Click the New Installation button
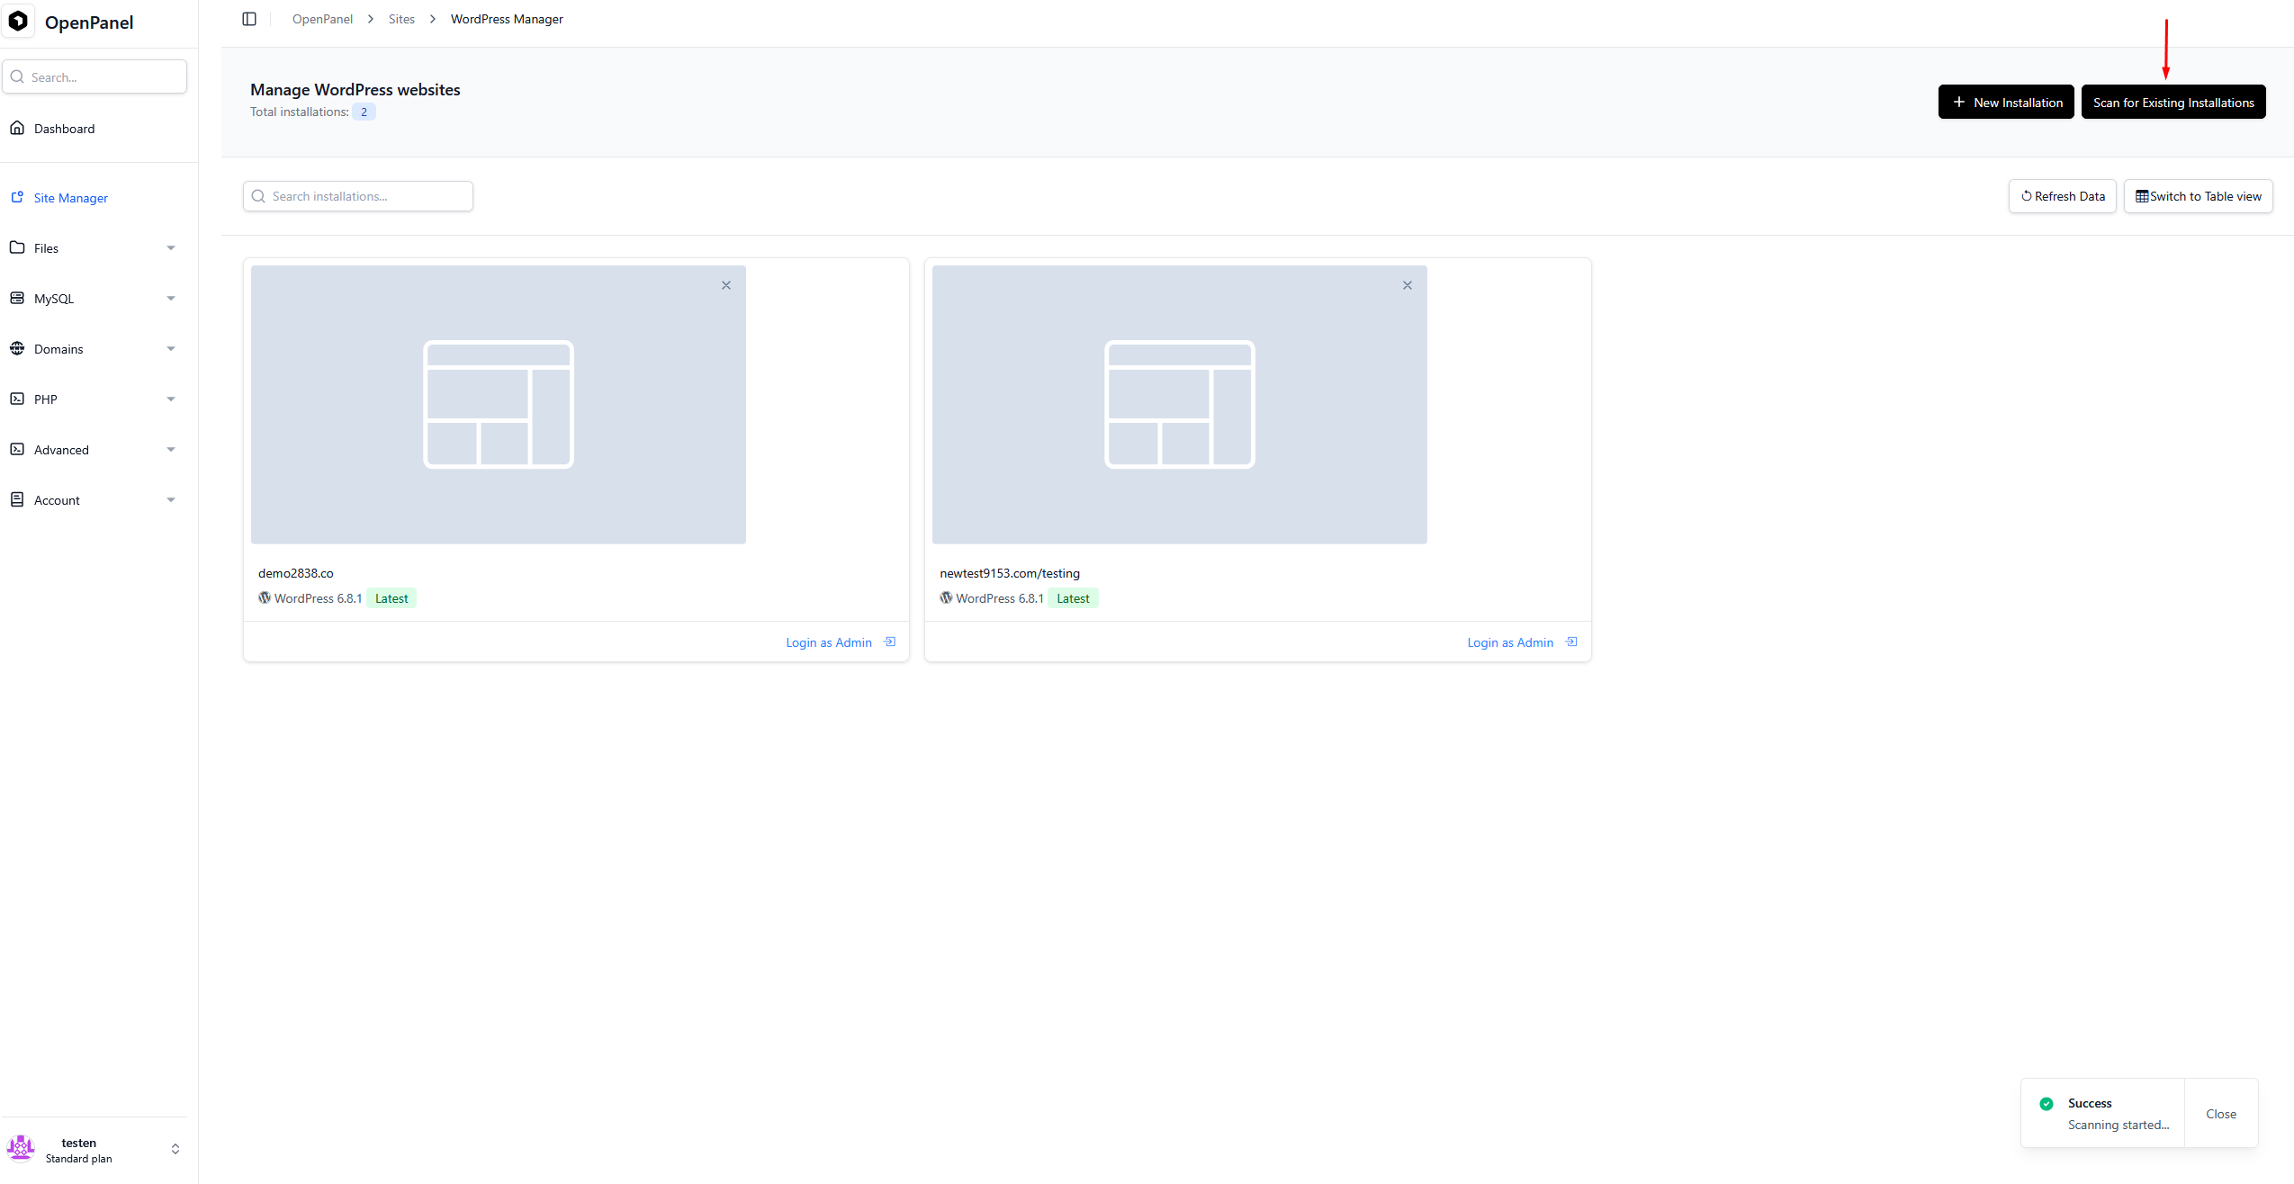The image size is (2294, 1184). [2006, 102]
